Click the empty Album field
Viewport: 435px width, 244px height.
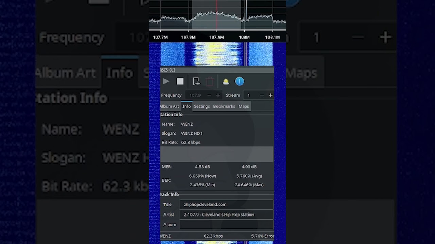[x=226, y=224]
